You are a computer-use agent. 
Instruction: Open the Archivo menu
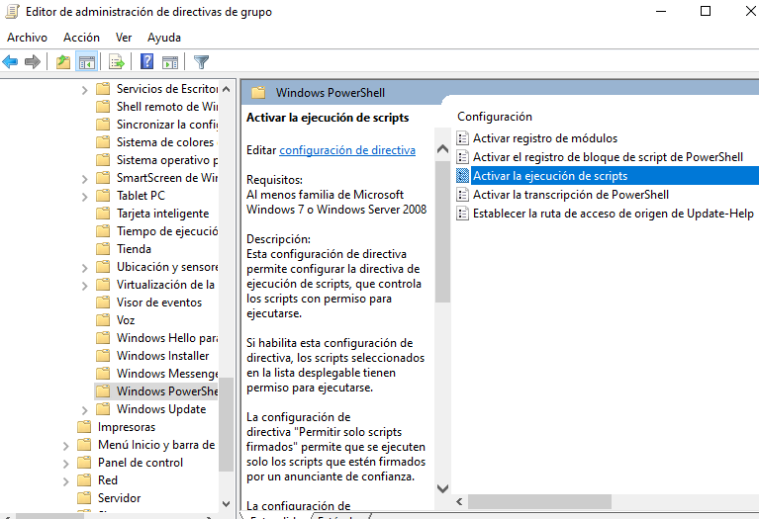[27, 38]
